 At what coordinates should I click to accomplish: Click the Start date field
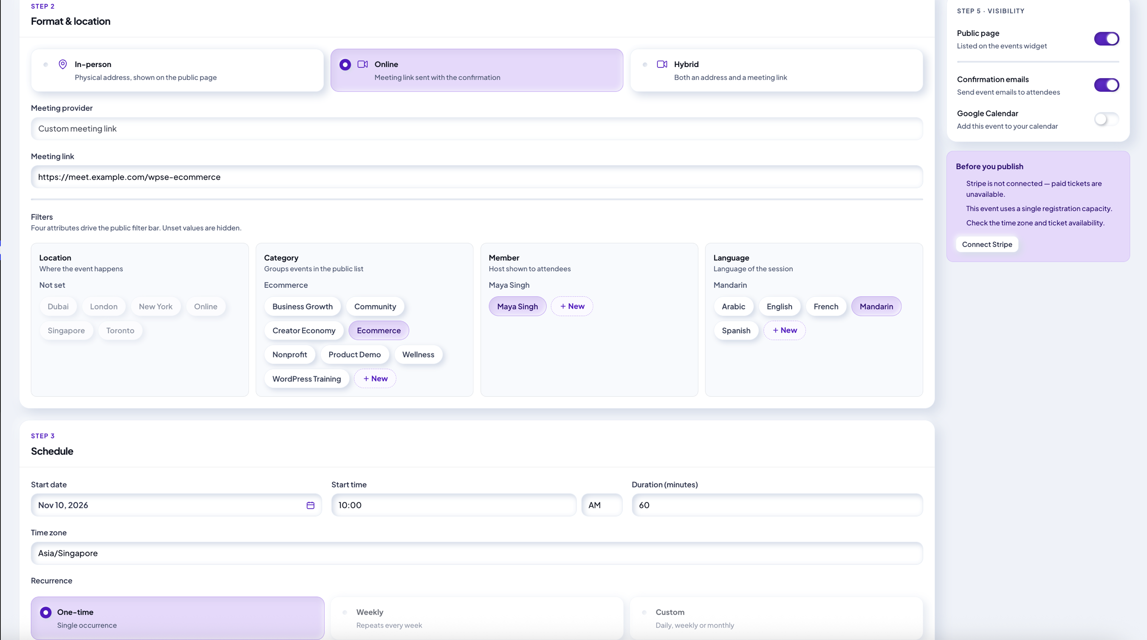[x=176, y=505]
